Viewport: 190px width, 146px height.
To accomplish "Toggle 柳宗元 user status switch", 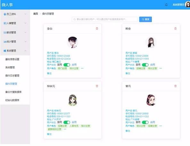I will [67, 122].
